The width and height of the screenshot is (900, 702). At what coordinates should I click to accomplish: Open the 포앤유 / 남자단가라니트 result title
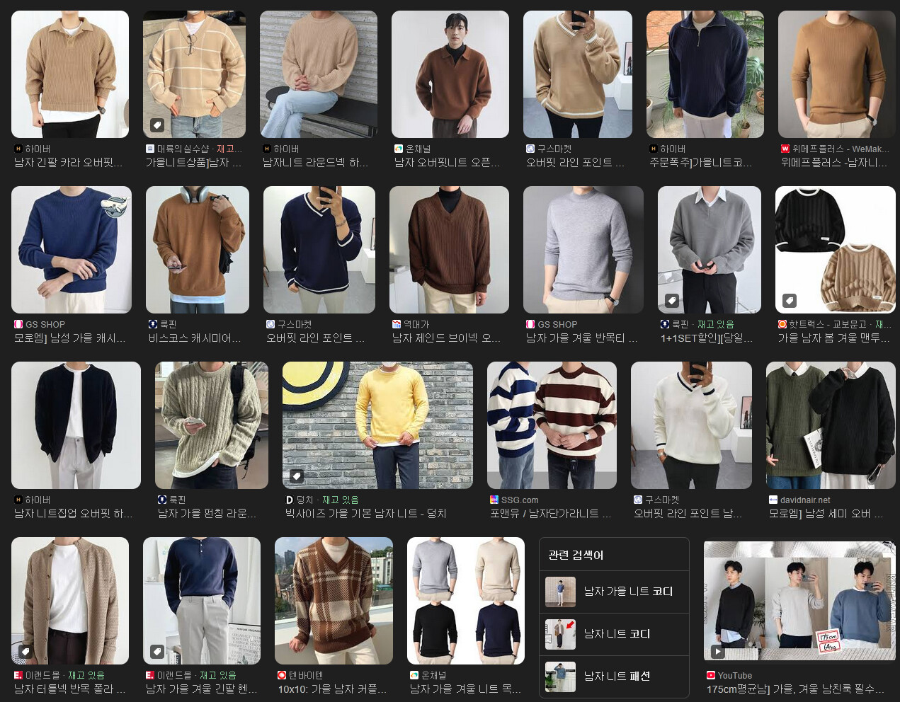pos(550,514)
